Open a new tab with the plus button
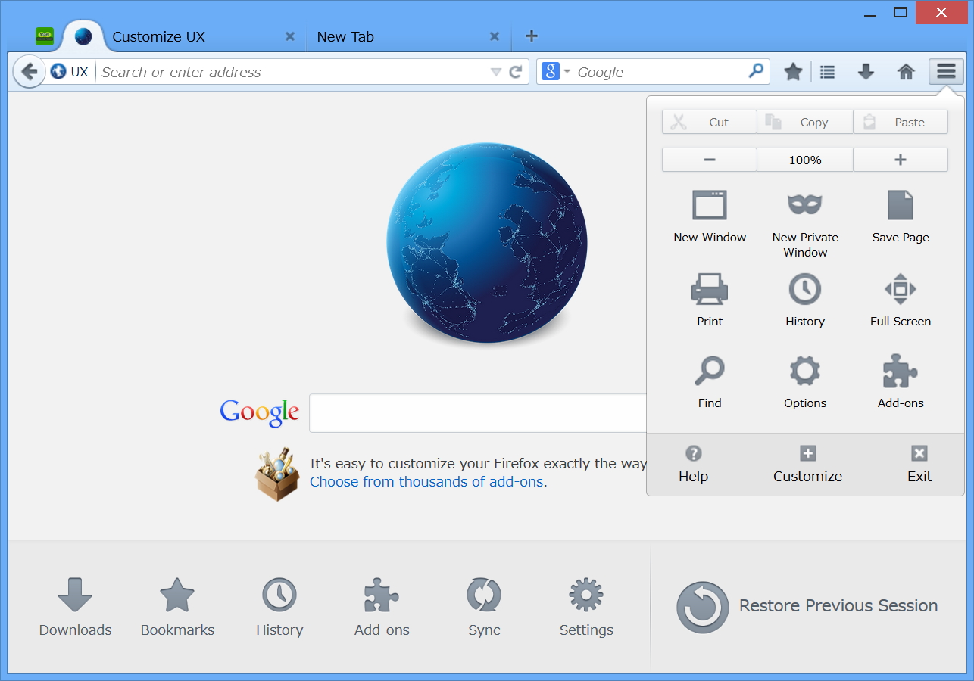The image size is (974, 681). pos(532,36)
